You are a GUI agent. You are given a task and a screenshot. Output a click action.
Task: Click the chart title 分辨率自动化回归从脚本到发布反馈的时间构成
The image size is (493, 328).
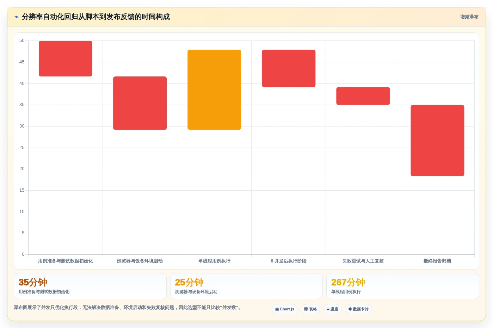coord(96,17)
